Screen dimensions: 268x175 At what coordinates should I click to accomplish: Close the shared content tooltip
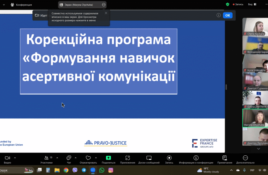tap(106, 13)
